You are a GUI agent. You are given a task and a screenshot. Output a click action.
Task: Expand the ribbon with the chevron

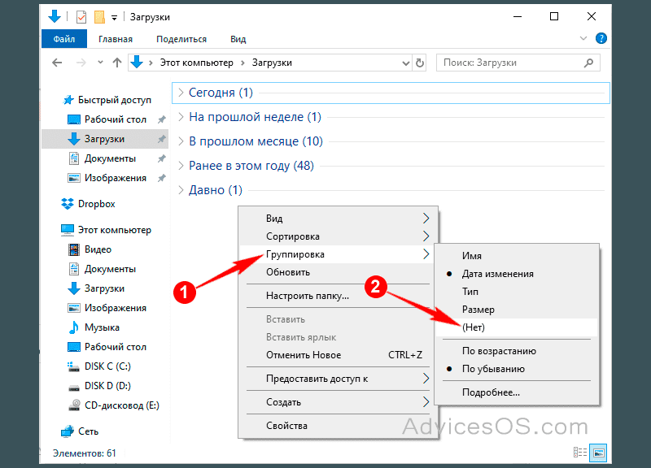[x=583, y=38]
